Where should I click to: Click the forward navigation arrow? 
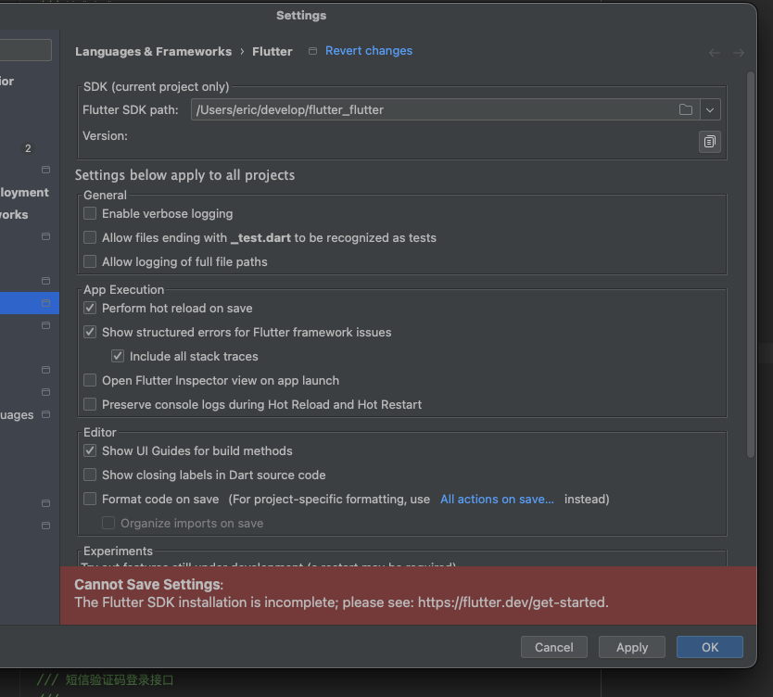[739, 53]
